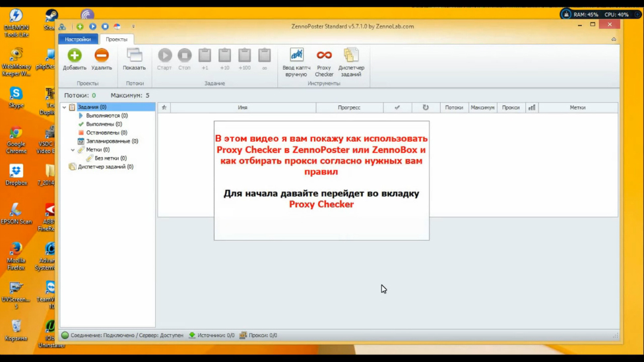
Task: Click the quick-access pie-chart style icon
Action: click(117, 26)
